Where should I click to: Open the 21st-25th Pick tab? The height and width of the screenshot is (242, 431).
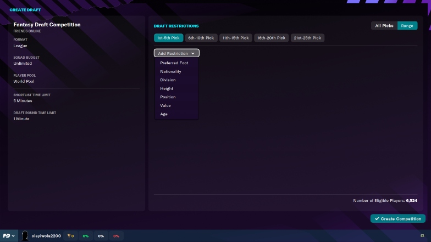[307, 38]
